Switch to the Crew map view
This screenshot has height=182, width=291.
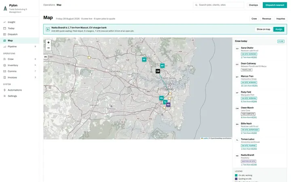coord(254,19)
